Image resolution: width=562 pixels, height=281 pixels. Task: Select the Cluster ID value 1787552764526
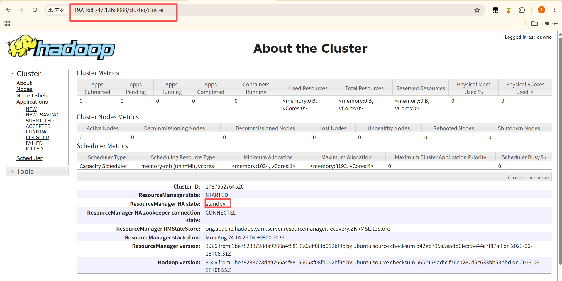225,186
